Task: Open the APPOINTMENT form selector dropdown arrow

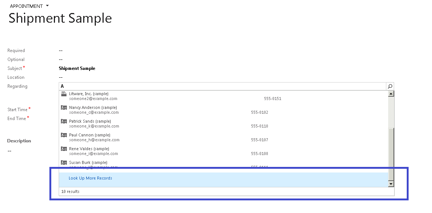Action: [47, 6]
